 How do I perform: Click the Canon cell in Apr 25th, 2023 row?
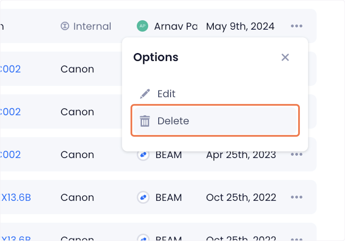(x=77, y=155)
